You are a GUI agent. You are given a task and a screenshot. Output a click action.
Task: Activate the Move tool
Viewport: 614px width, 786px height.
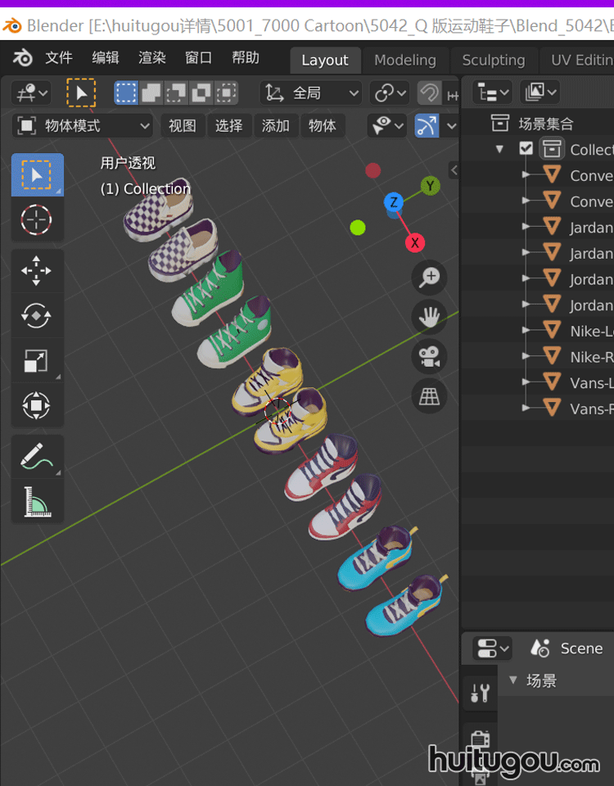click(x=37, y=271)
